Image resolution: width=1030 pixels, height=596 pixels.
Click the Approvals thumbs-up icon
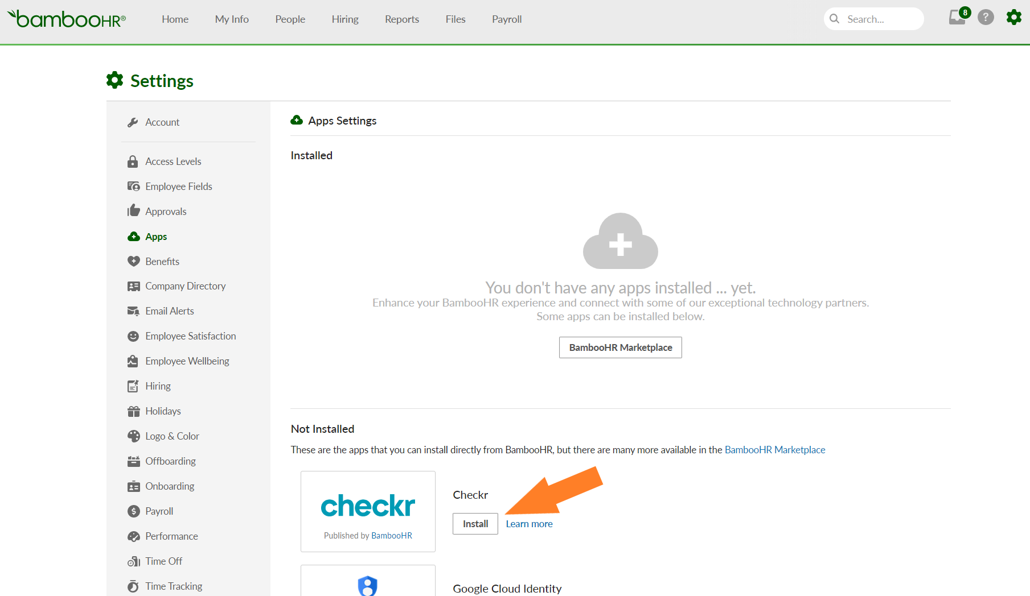pyautogui.click(x=133, y=211)
